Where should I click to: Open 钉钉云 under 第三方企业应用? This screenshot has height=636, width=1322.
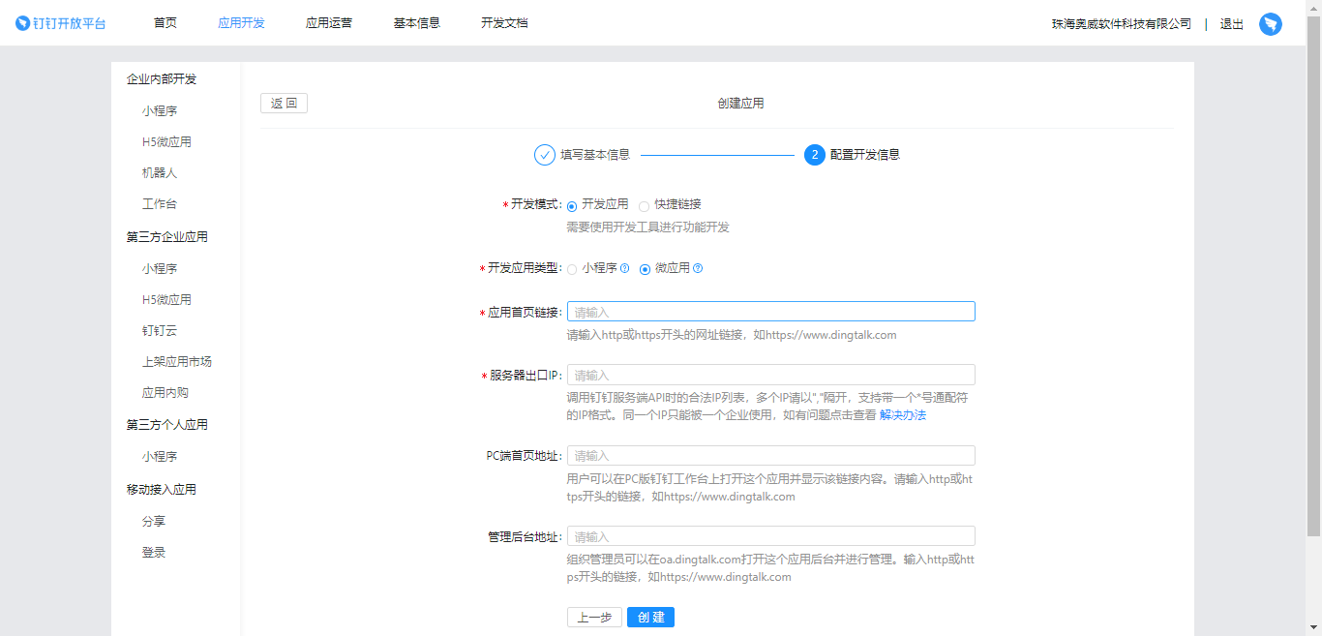[x=160, y=330]
